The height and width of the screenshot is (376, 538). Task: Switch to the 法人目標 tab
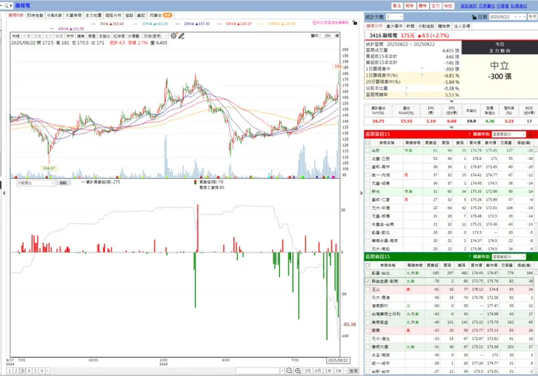(462, 26)
